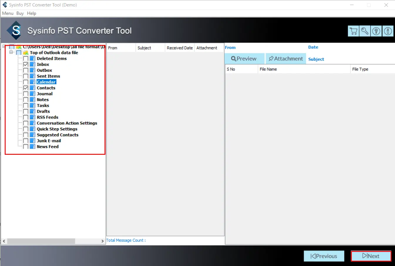
Task: Click the Suggested Contacts folder icon
Action: click(33, 135)
